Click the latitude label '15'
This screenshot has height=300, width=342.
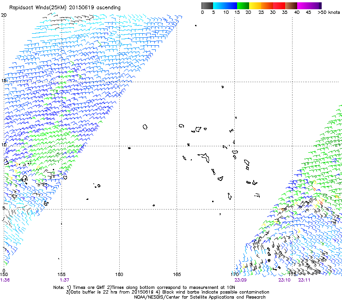pyautogui.click(x=4, y=81)
